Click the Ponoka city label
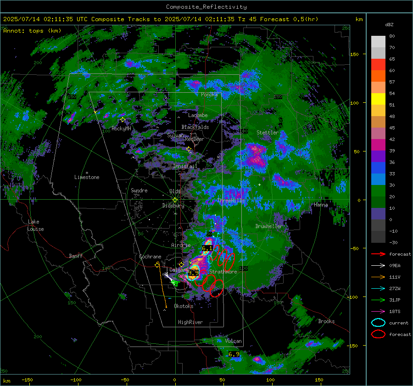Viewport: 413px width, 386px height. 209,95
